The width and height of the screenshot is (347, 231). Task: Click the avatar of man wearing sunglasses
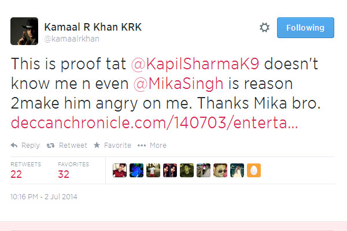[220, 170]
